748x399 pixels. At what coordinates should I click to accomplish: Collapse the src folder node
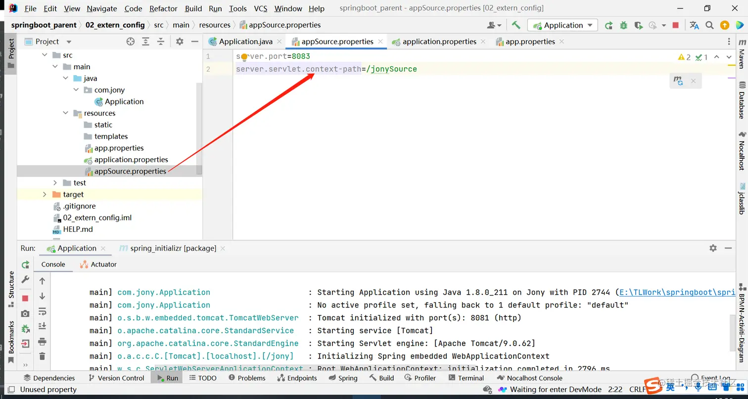click(x=45, y=55)
